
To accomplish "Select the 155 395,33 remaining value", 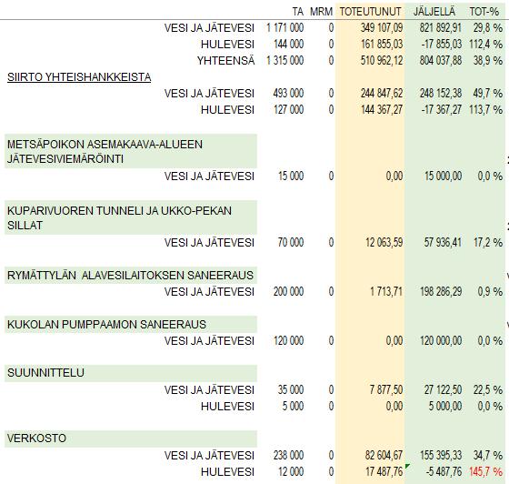I will (x=441, y=455).
